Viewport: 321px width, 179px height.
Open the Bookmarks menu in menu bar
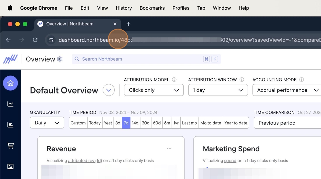click(152, 8)
